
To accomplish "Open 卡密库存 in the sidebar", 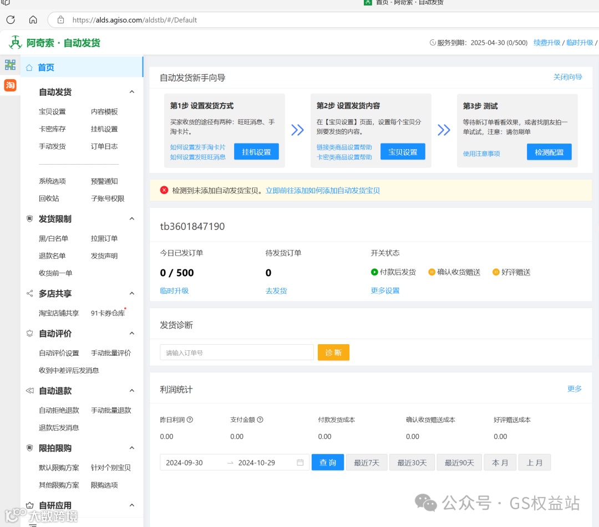I will tap(52, 129).
